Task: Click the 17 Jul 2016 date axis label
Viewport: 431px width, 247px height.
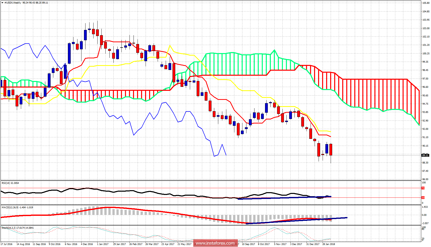Action: click(x=7, y=244)
